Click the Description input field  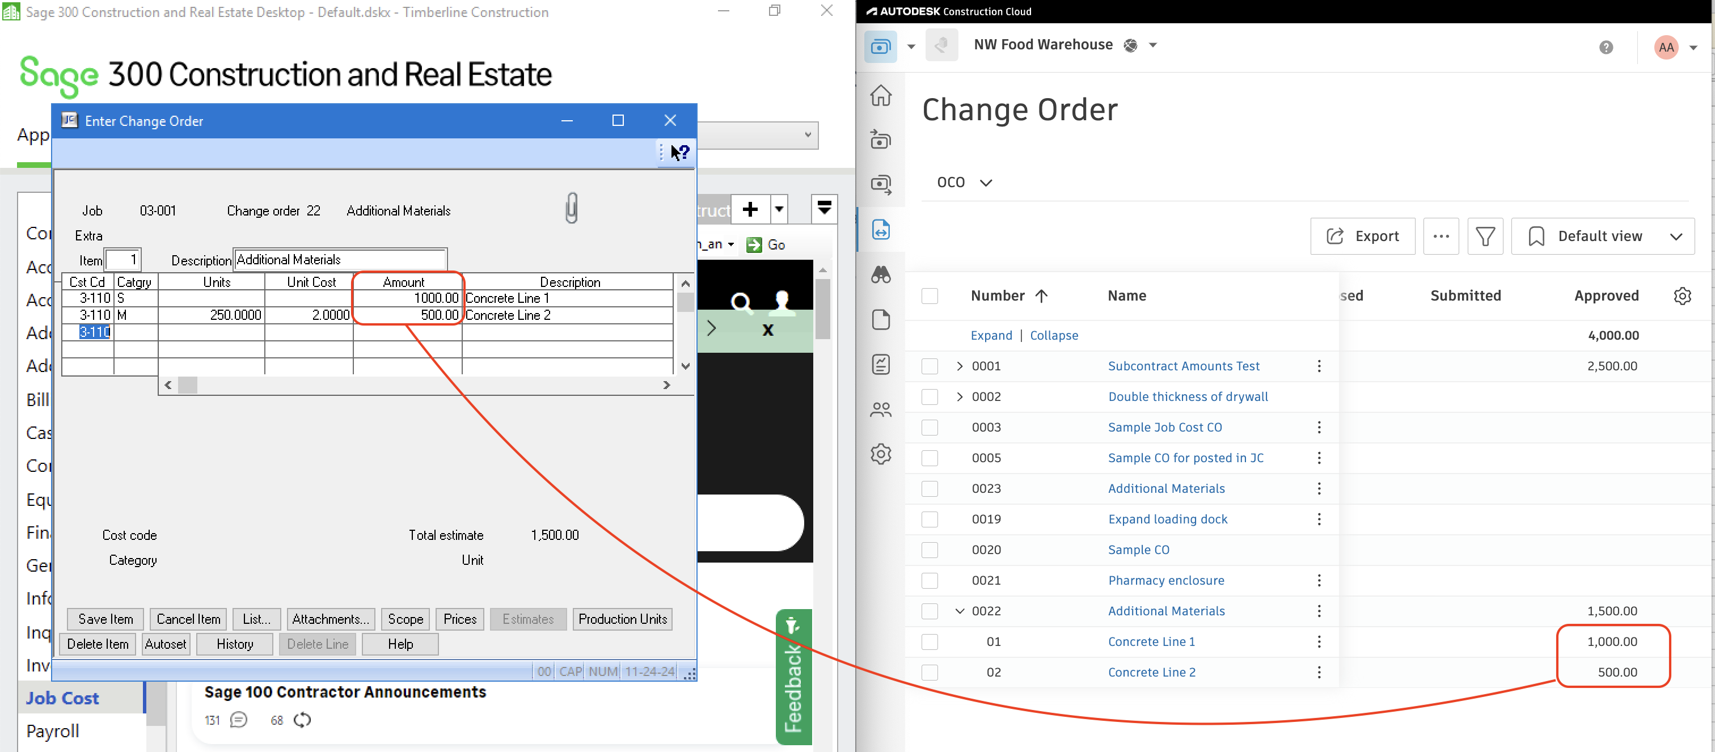click(x=340, y=260)
